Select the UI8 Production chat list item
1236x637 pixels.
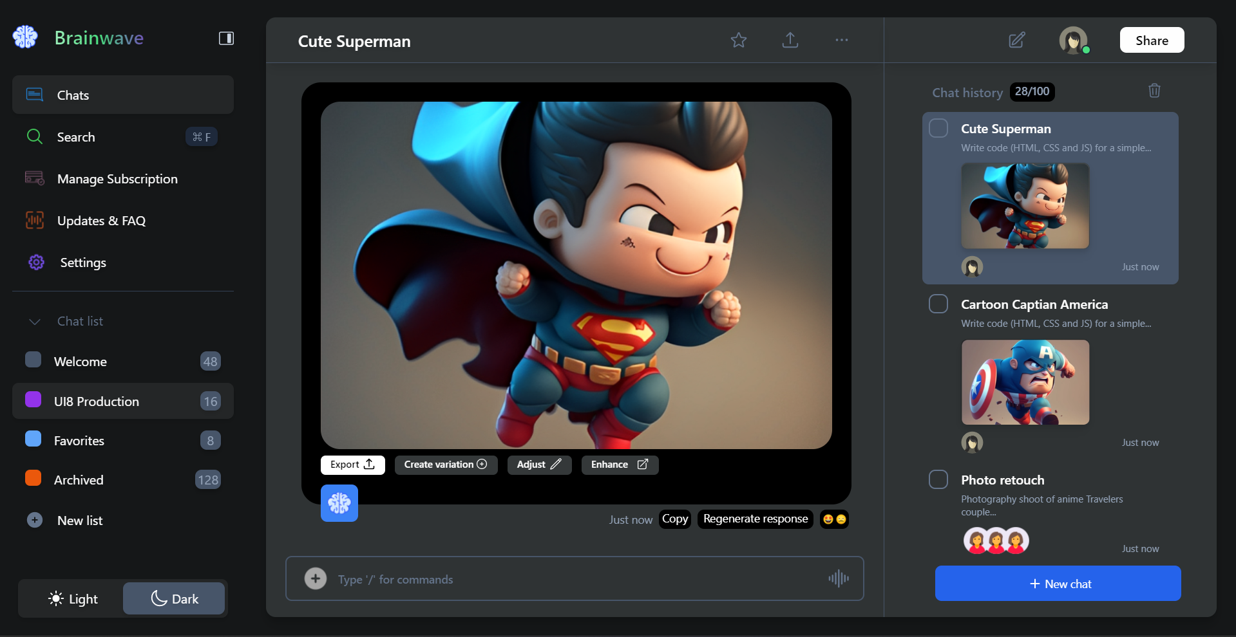pyautogui.click(x=122, y=401)
